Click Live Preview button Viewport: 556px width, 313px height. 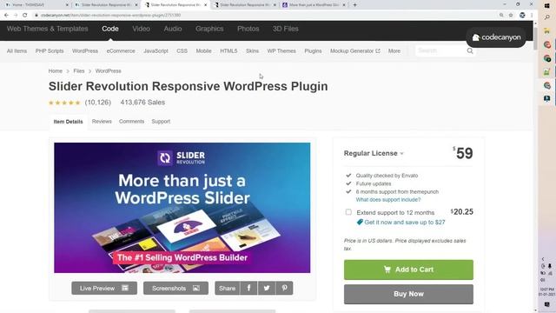(x=104, y=288)
